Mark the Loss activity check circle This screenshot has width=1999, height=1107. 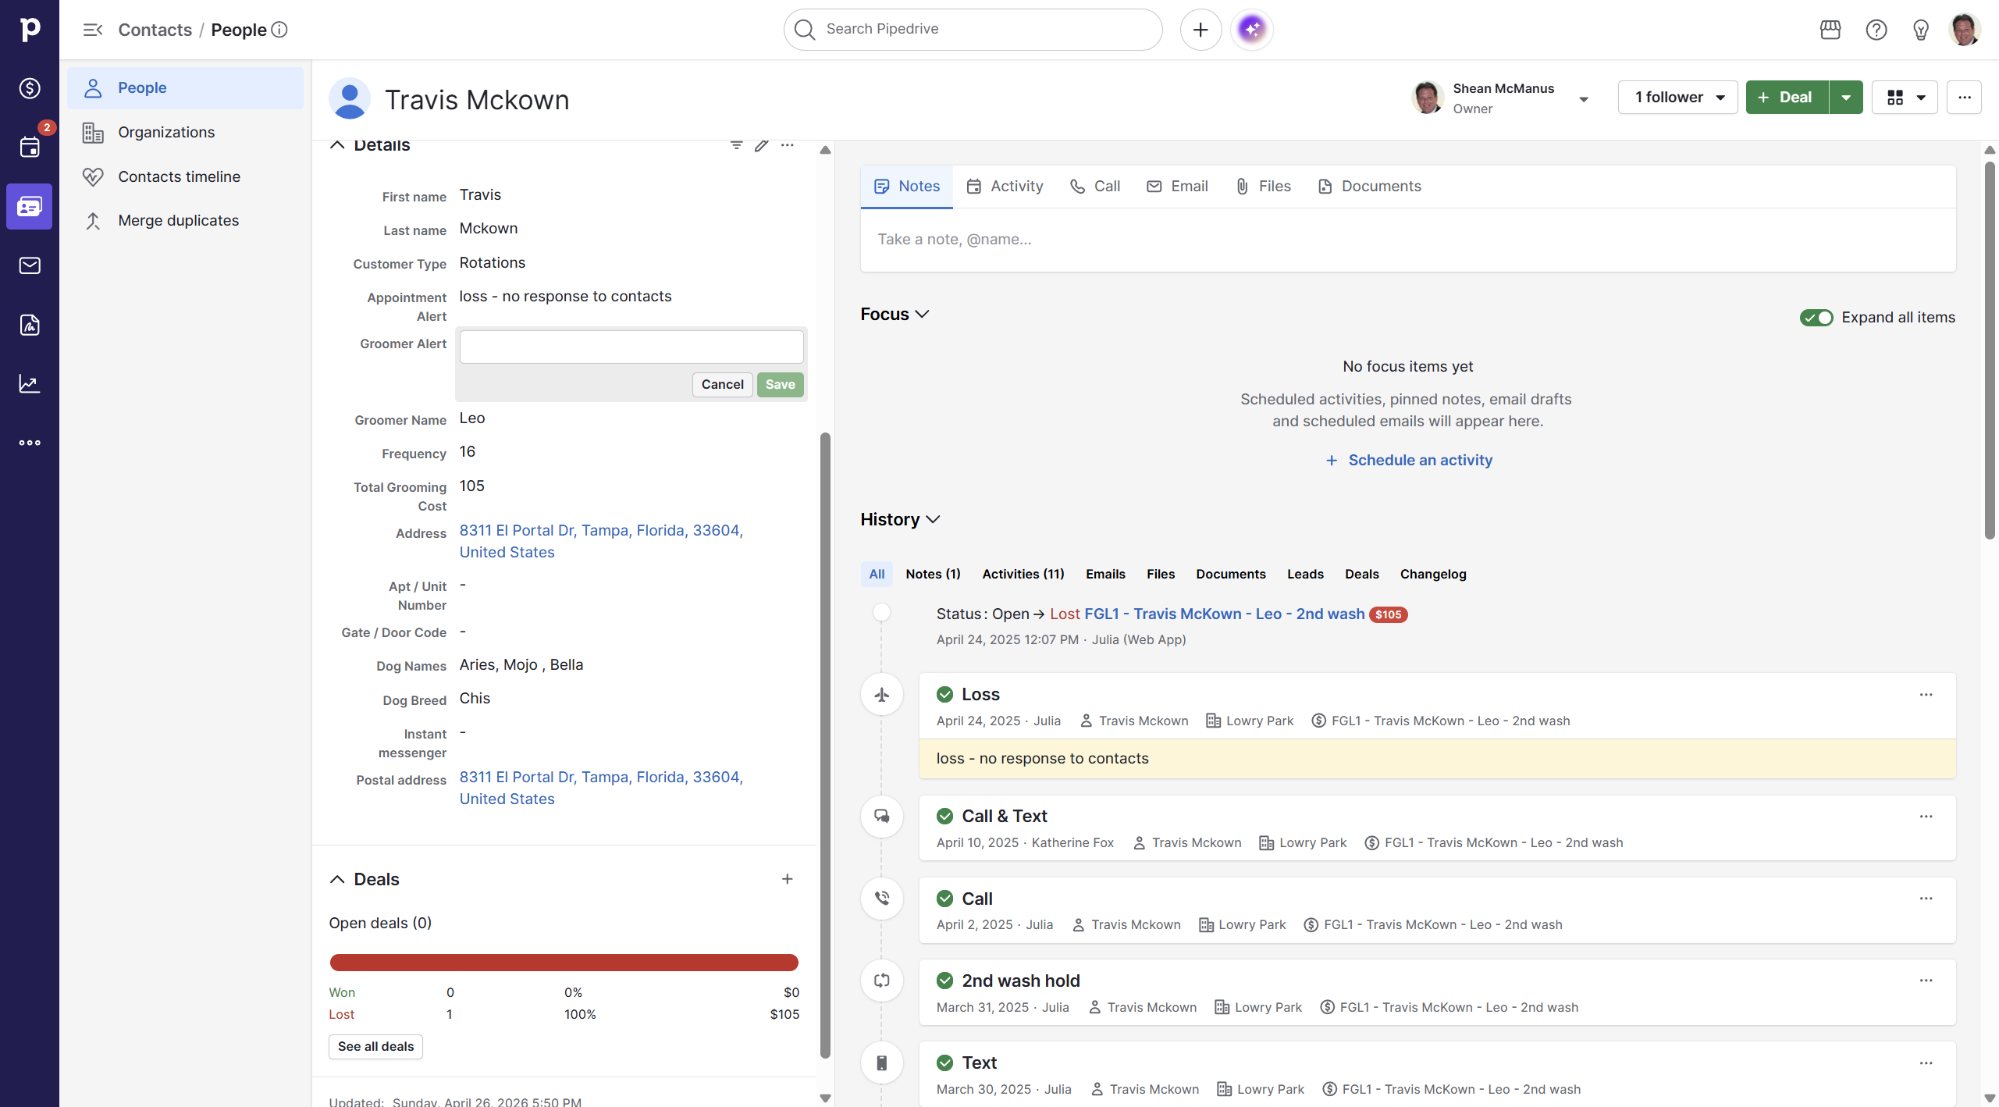pos(944,694)
